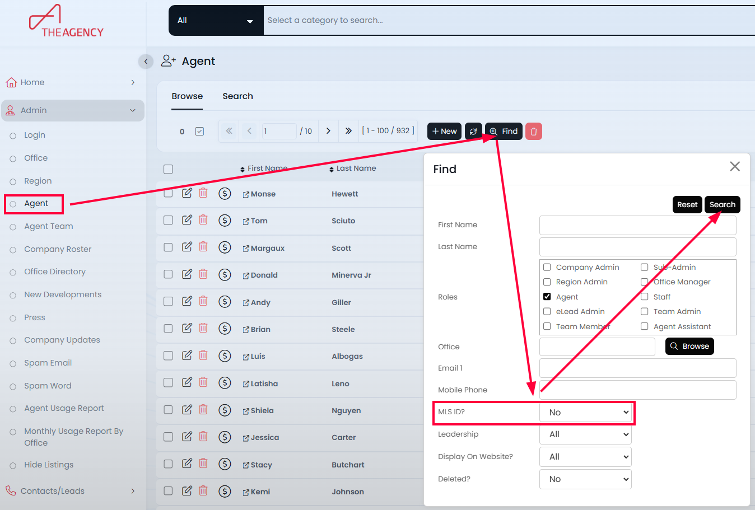The height and width of the screenshot is (510, 755).
Task: Check the Staff role checkbox
Action: [x=645, y=297]
